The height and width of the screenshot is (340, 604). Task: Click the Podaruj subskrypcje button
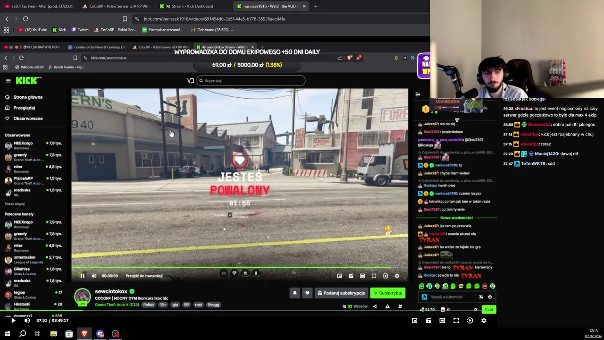[341, 293]
